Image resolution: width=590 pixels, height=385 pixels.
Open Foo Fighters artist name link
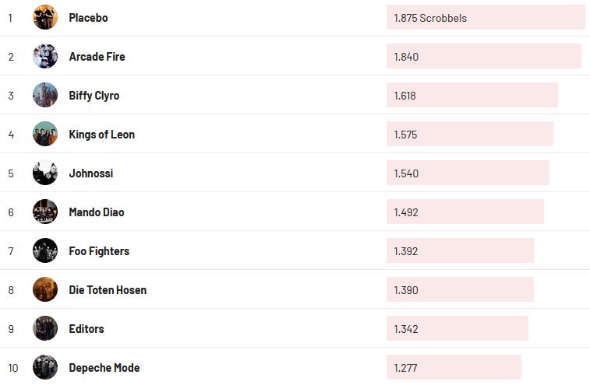pyautogui.click(x=99, y=250)
